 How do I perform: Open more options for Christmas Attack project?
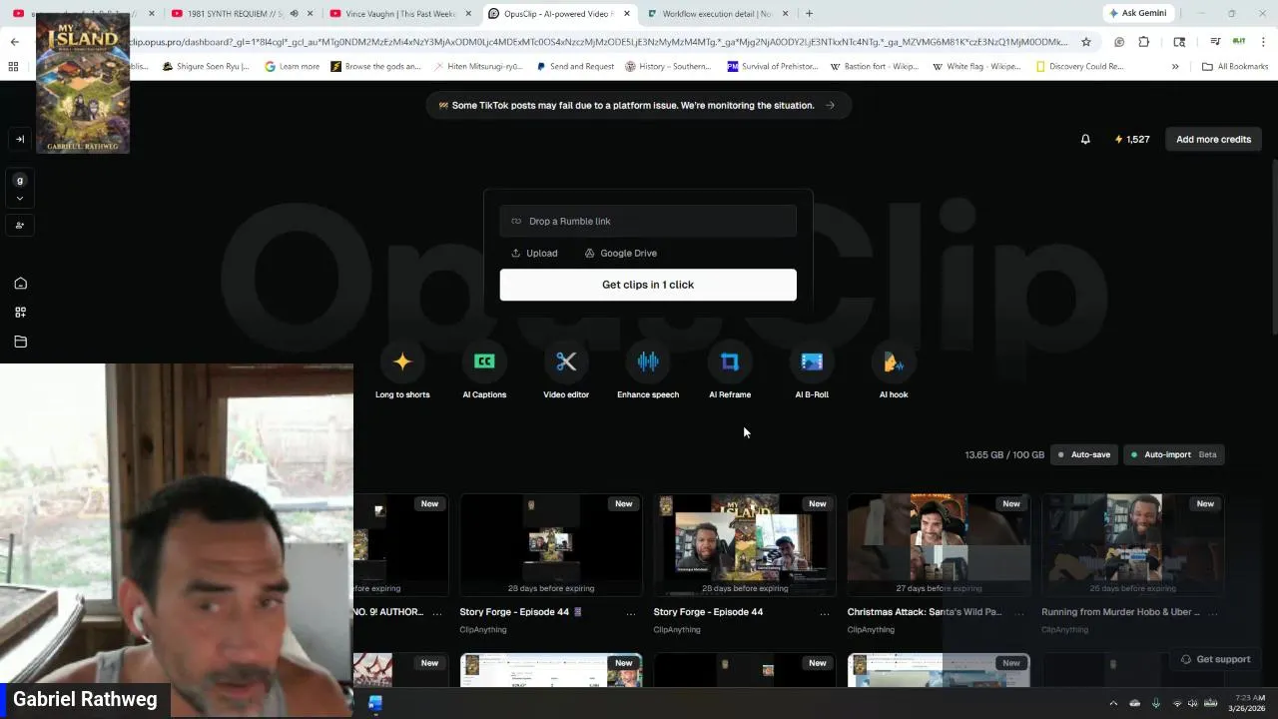pyautogui.click(x=1018, y=613)
